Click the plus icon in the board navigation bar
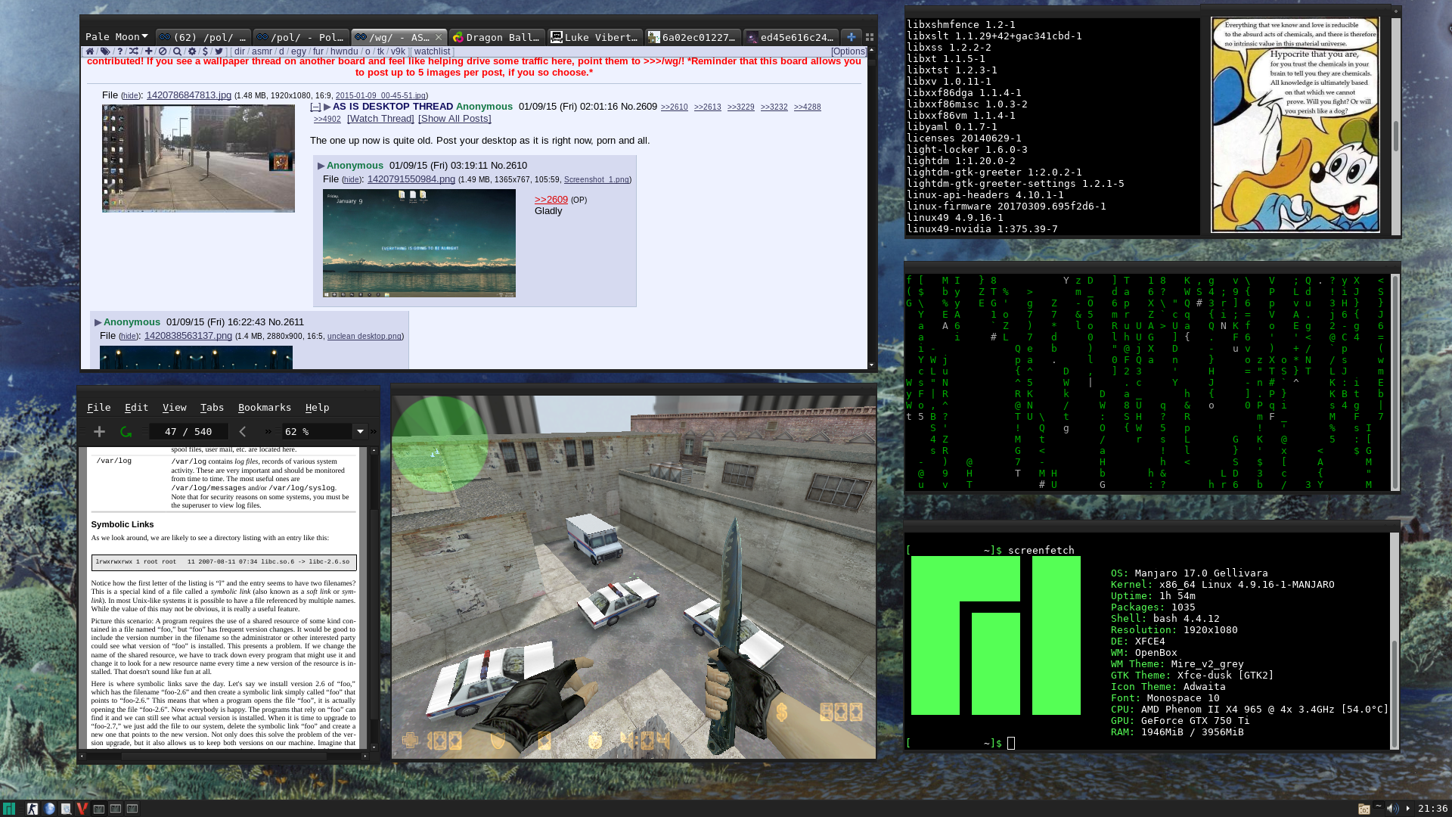The height and width of the screenshot is (817, 1452). pos(148,51)
